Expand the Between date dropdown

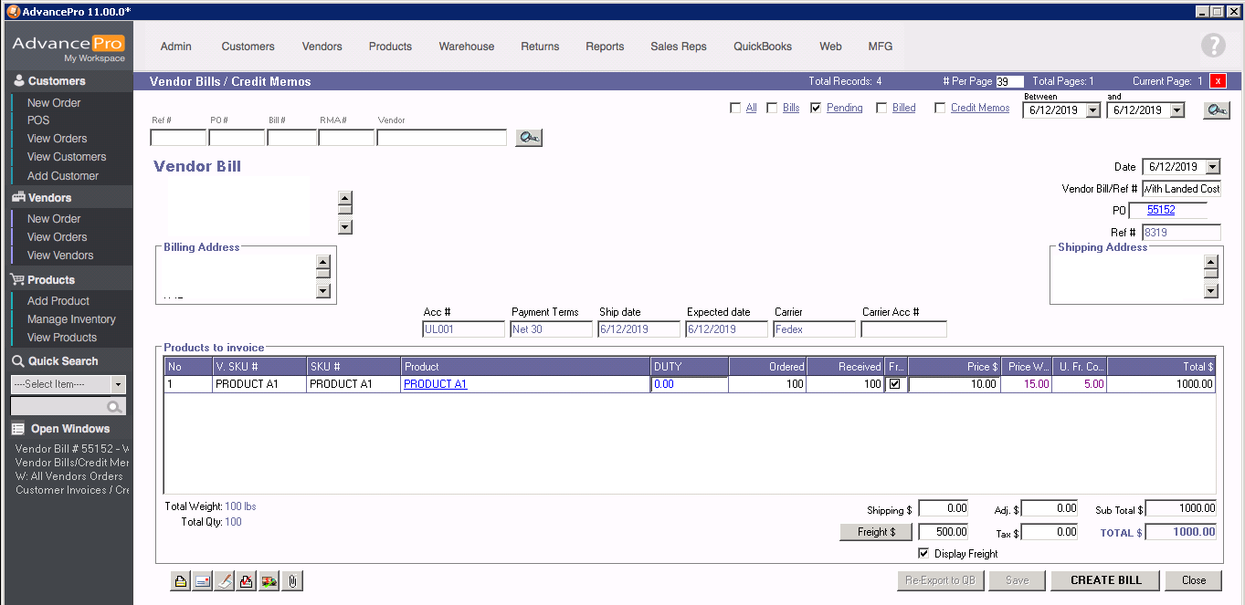click(1092, 110)
